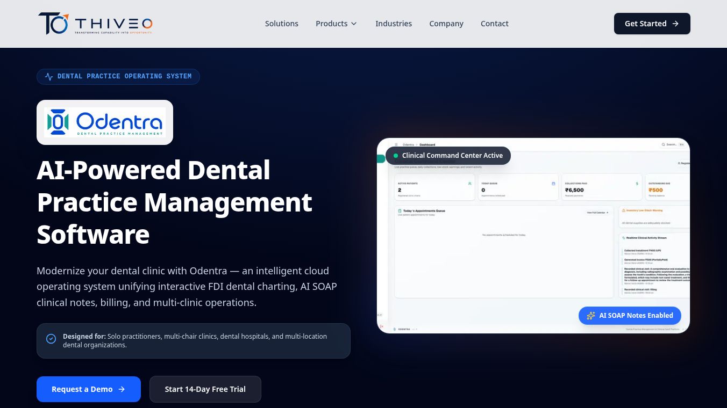Click the Collections Paid dollar icon in the preview
The image size is (727, 408).
(x=637, y=184)
